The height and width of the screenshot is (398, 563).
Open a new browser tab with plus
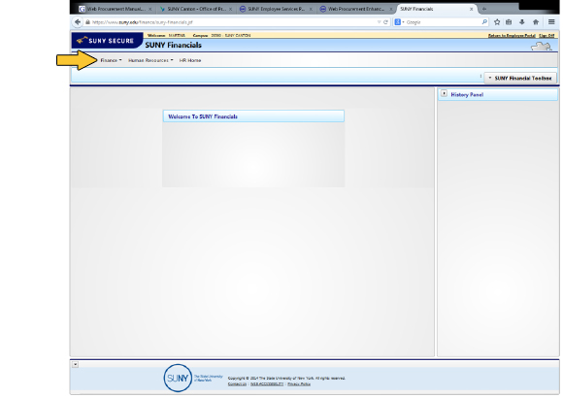(x=484, y=9)
